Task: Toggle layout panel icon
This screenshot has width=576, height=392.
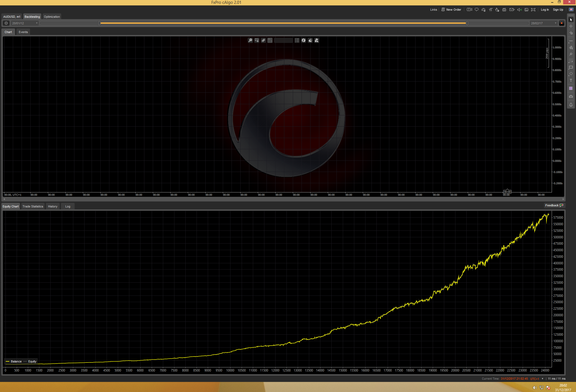Action: click(x=526, y=10)
